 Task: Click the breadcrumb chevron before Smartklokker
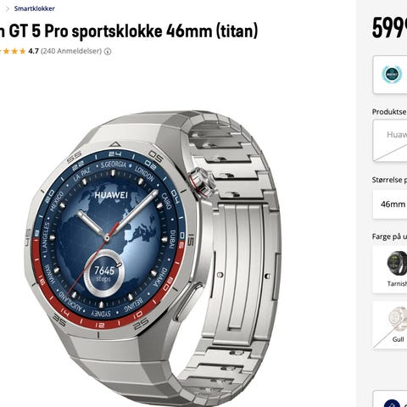click(x=8, y=8)
